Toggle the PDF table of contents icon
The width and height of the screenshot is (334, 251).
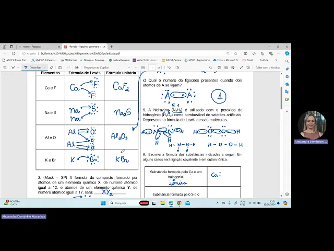tap(5, 67)
